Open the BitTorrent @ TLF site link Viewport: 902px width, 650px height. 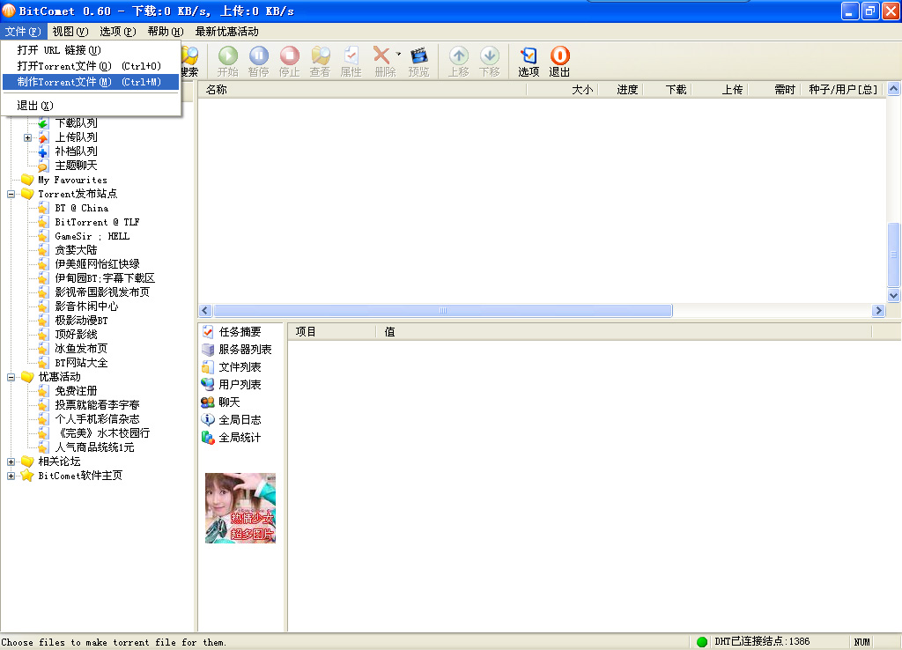(97, 222)
